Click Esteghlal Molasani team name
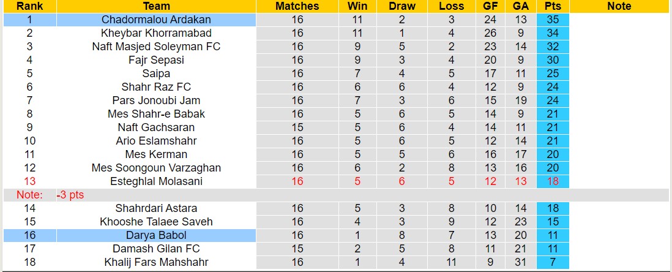The height and width of the screenshot is (272, 672). [156, 181]
